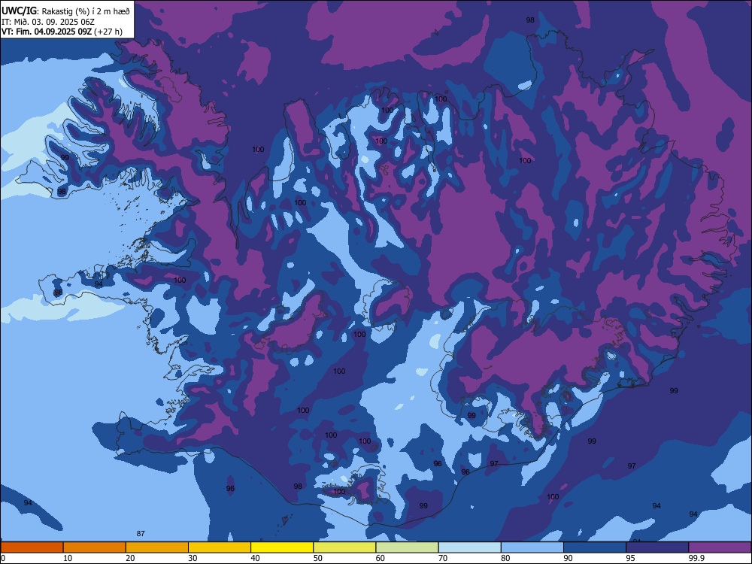The height and width of the screenshot is (564, 752).
Task: Click the legend scale label '90'
Action: (x=568, y=558)
